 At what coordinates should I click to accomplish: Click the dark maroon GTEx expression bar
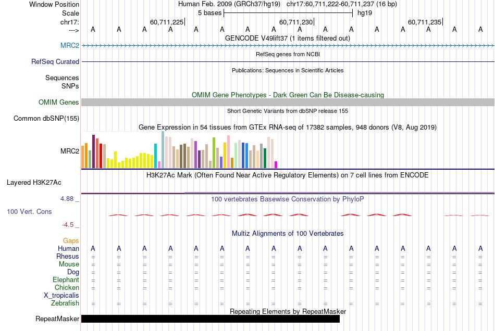pos(93,151)
